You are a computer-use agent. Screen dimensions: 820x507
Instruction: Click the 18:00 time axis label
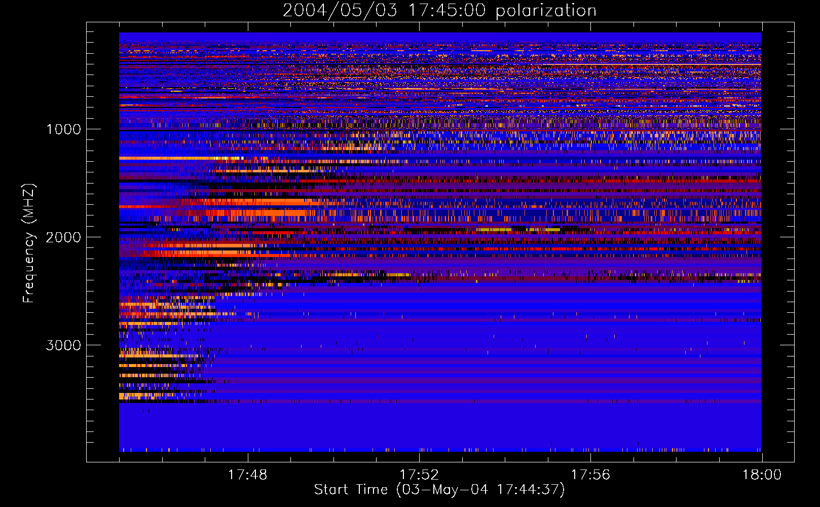coord(762,475)
